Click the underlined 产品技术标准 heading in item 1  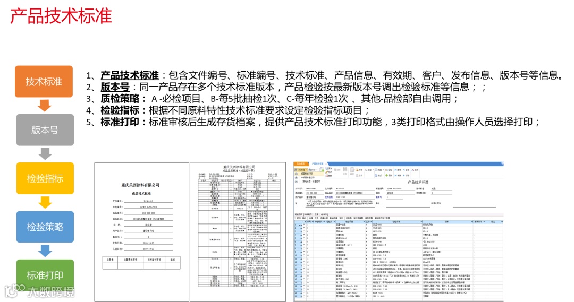(x=130, y=75)
